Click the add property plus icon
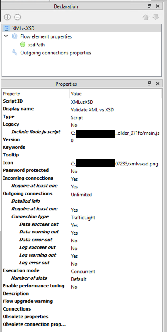167x332 pixels. 7,17
